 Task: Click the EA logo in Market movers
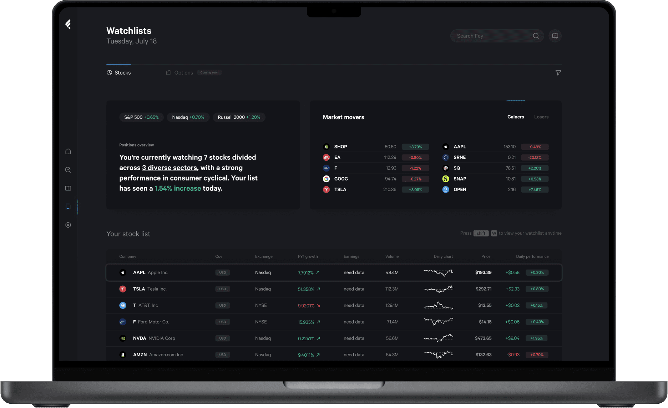(x=326, y=157)
